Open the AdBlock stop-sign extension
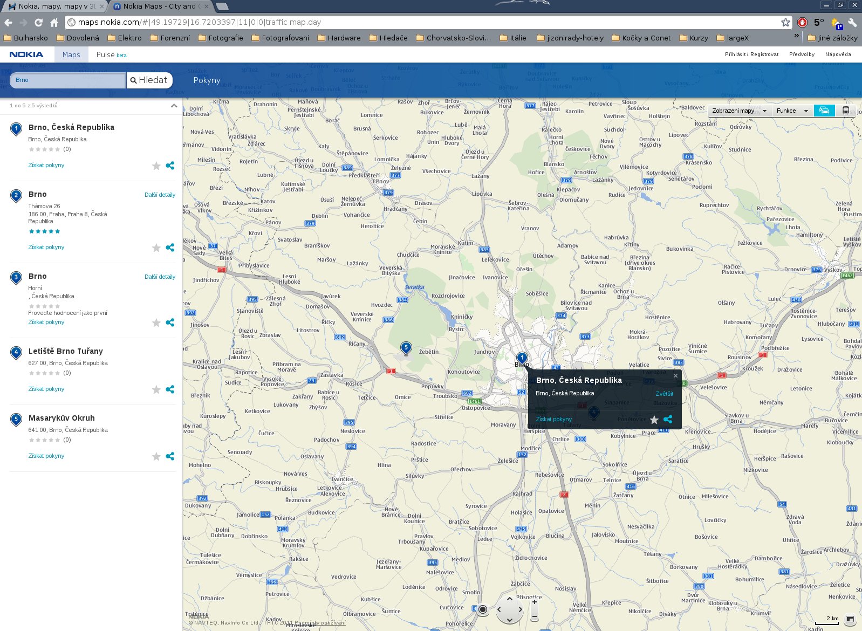The image size is (862, 631). coord(802,22)
